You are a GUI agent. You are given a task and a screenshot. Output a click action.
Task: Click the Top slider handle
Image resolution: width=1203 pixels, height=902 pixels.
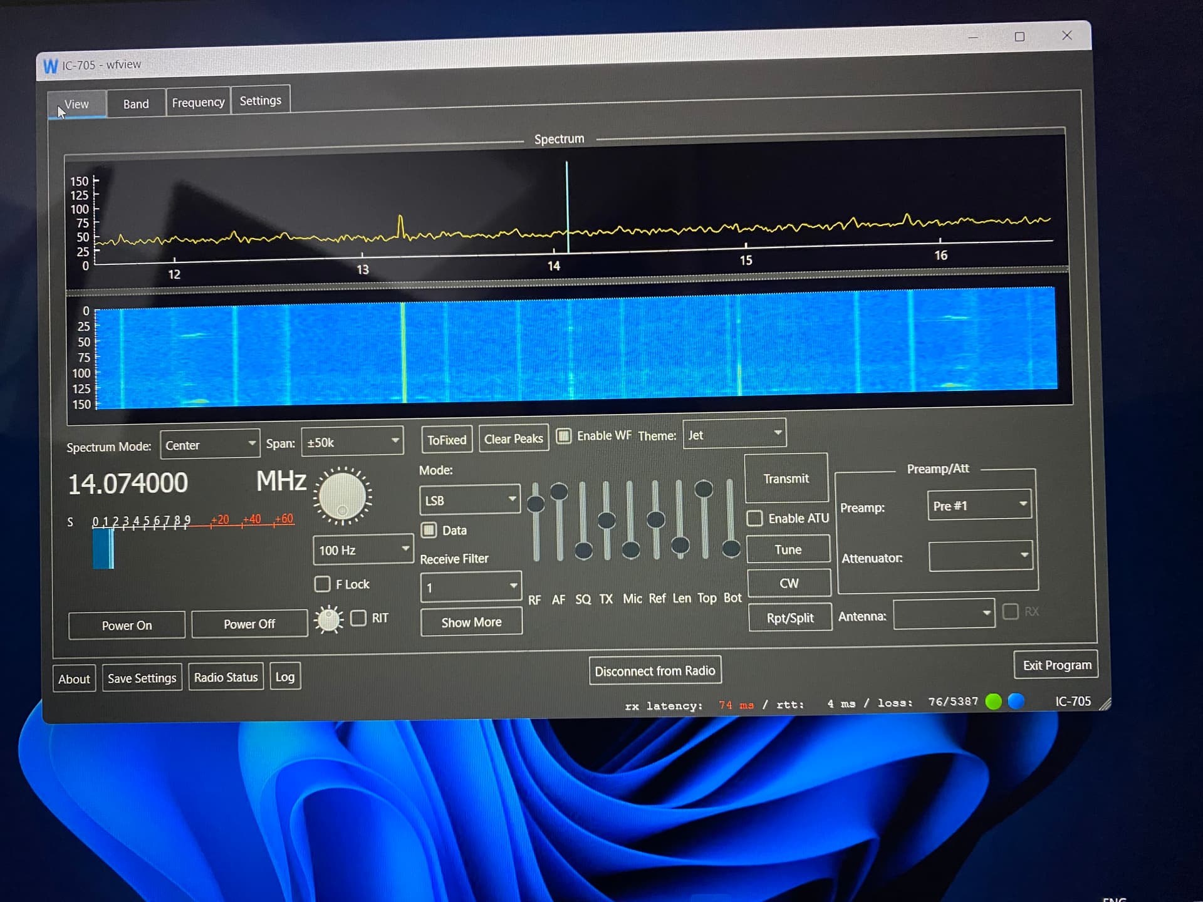click(704, 489)
